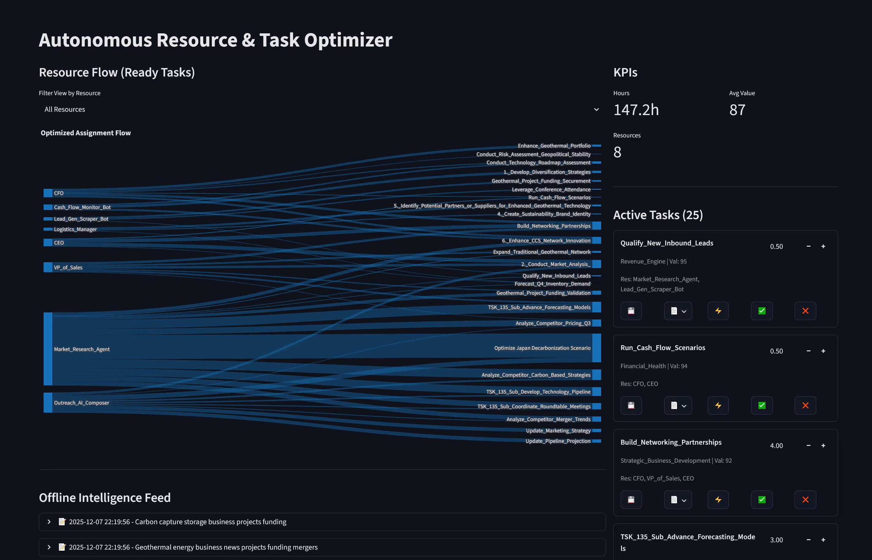Mark Run_Cash_Flow_Scenarios complete with green checkmark
Image resolution: width=872 pixels, height=560 pixels.
click(762, 405)
